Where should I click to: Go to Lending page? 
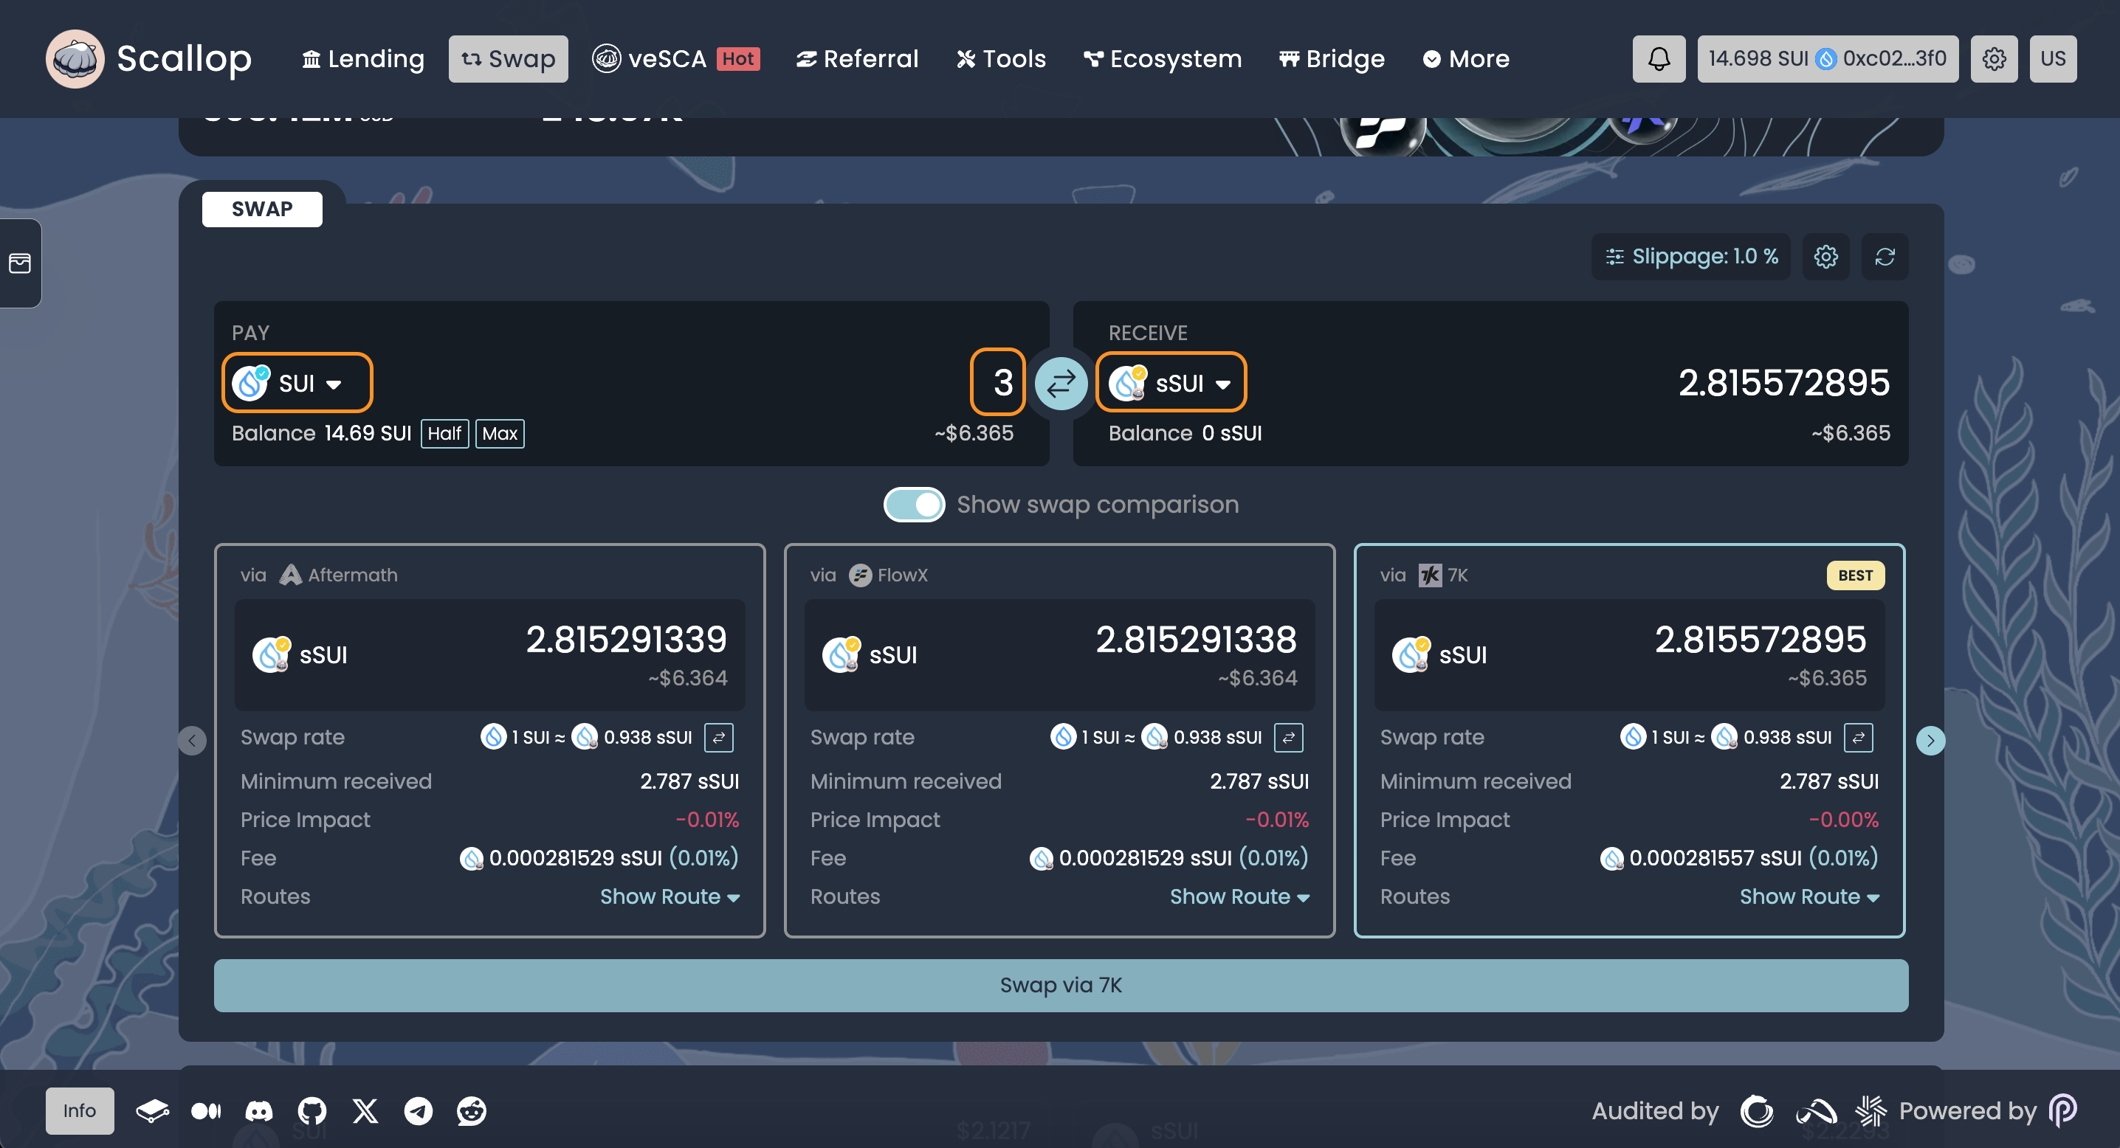click(363, 58)
